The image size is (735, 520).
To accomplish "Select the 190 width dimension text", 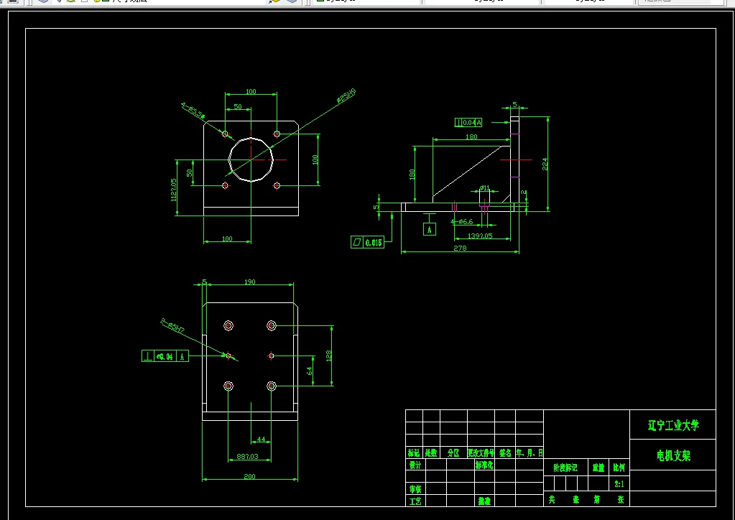I will coord(250,282).
